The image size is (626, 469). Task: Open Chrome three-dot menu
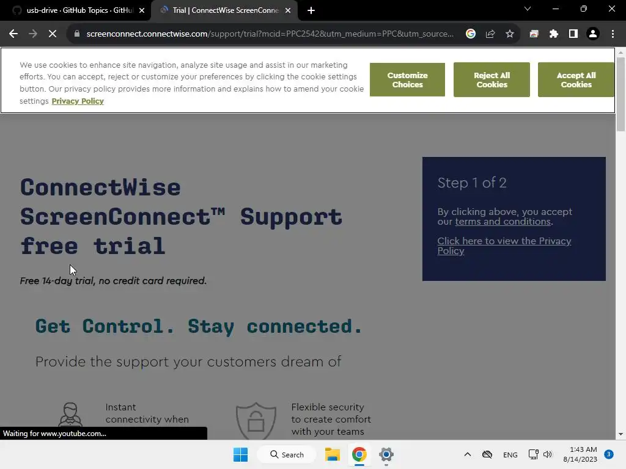click(613, 34)
